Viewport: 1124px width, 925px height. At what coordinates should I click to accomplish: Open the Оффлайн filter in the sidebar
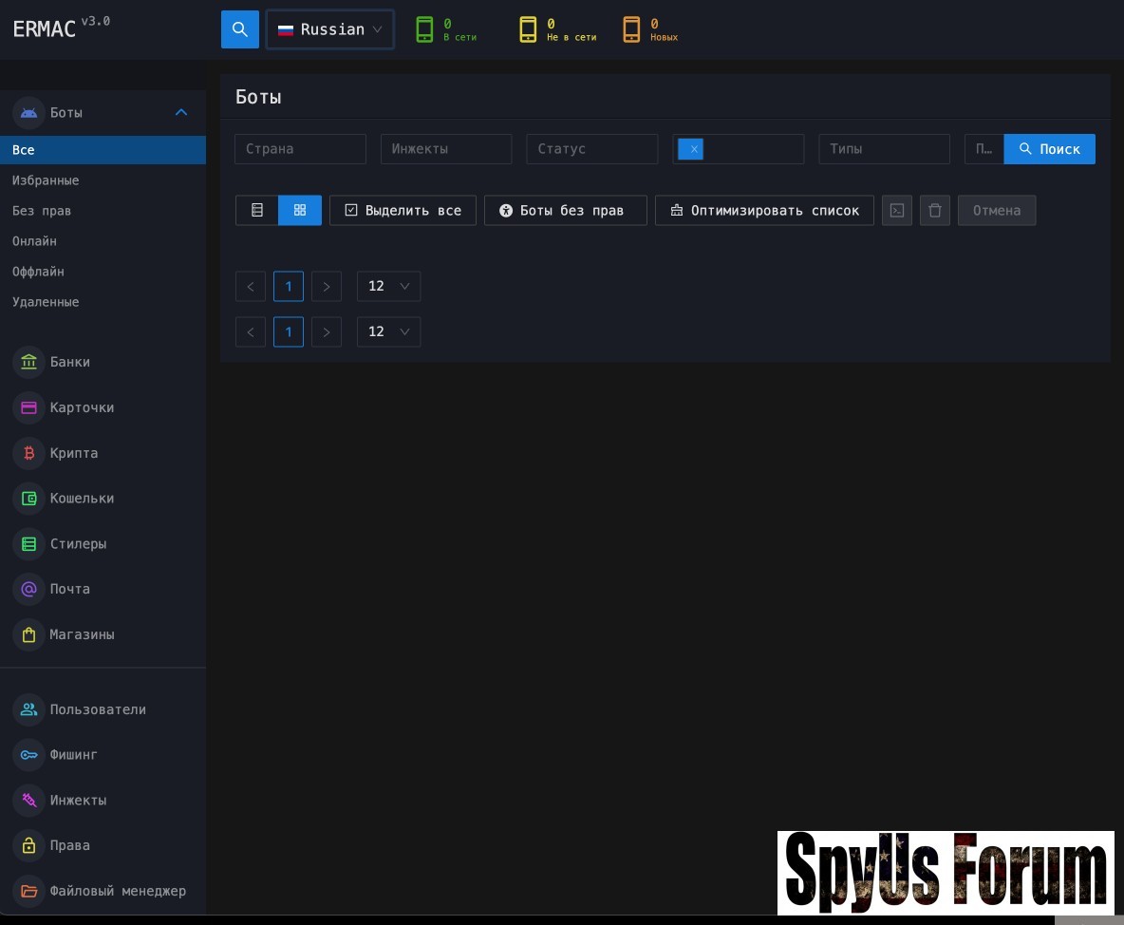pyautogui.click(x=38, y=272)
